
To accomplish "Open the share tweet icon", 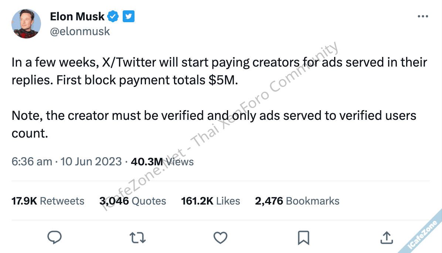I will pos(386,237).
